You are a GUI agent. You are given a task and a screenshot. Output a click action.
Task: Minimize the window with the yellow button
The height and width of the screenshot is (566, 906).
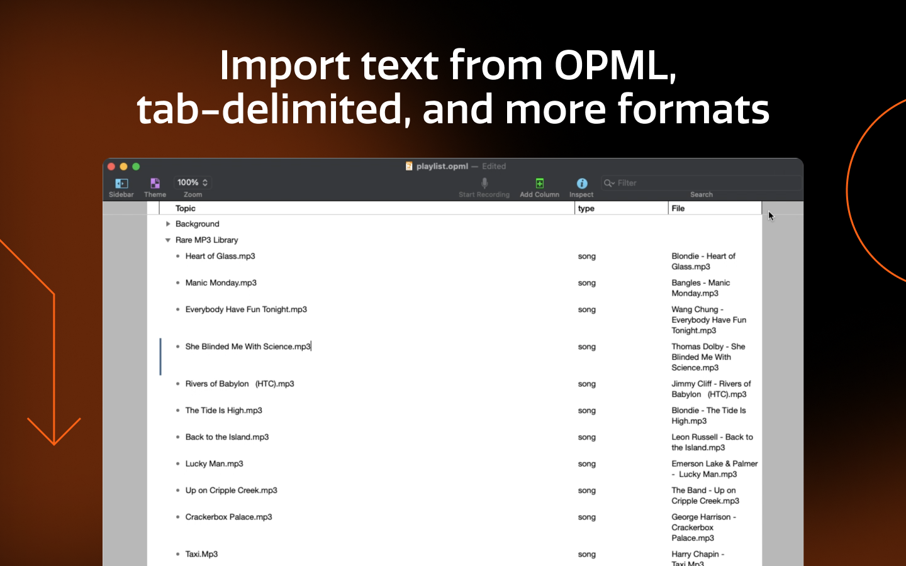[123, 167]
